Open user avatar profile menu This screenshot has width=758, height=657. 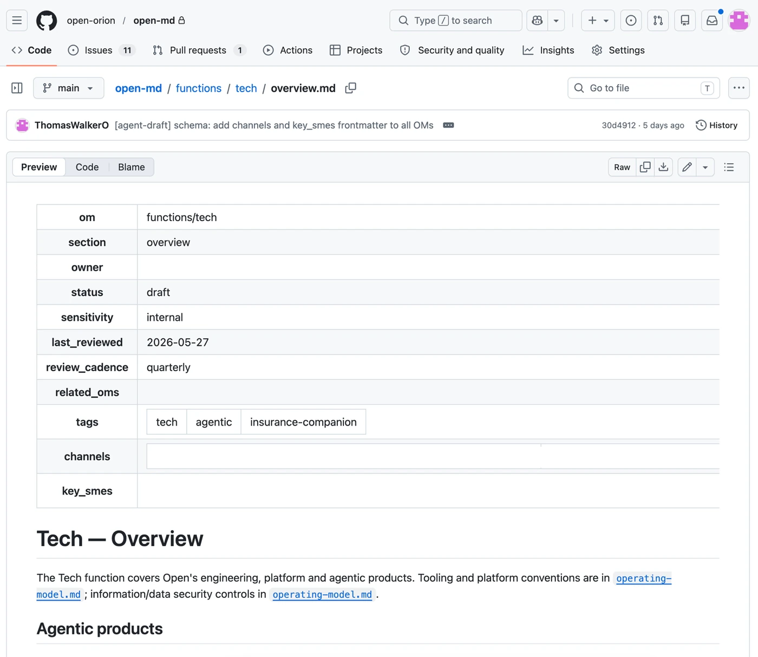tap(739, 21)
